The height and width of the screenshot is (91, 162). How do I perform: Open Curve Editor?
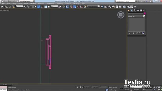tap(117, 7)
